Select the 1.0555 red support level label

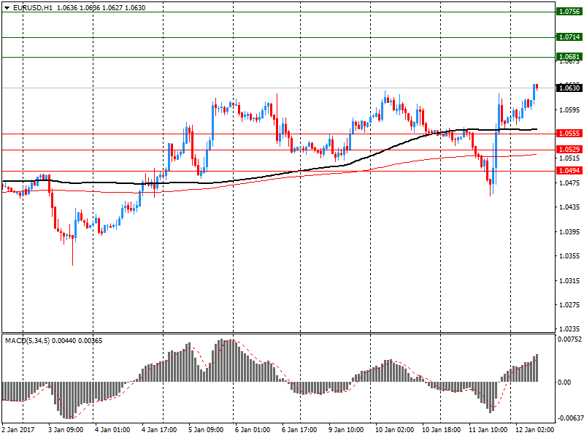point(569,134)
